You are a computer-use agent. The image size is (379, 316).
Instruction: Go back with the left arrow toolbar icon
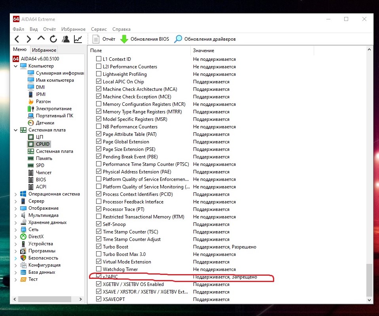[17, 39]
